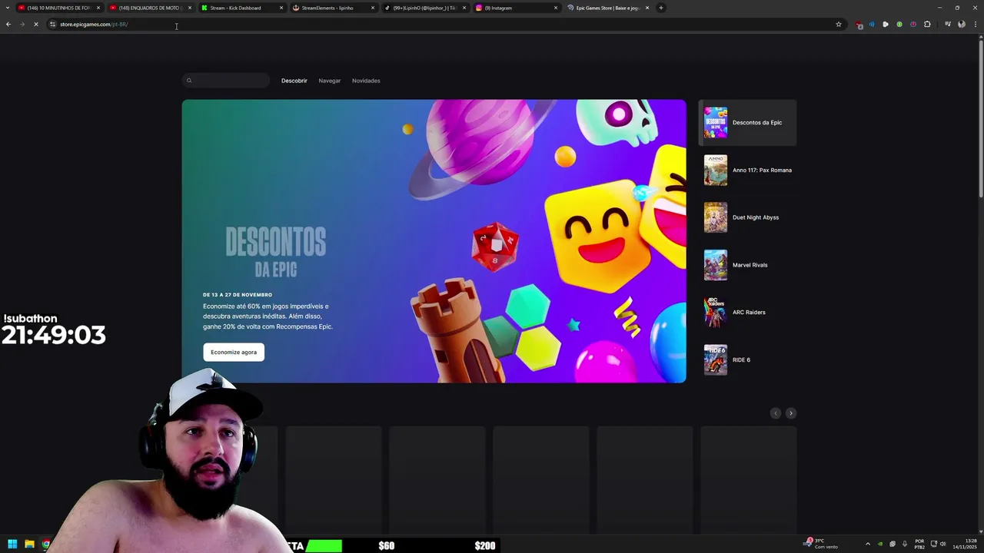Switch to Enquadros de Moto YouTube tab
The height and width of the screenshot is (553, 984).
click(151, 8)
